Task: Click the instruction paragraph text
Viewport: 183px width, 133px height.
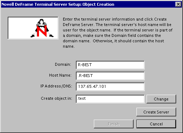Action: coord(118,33)
